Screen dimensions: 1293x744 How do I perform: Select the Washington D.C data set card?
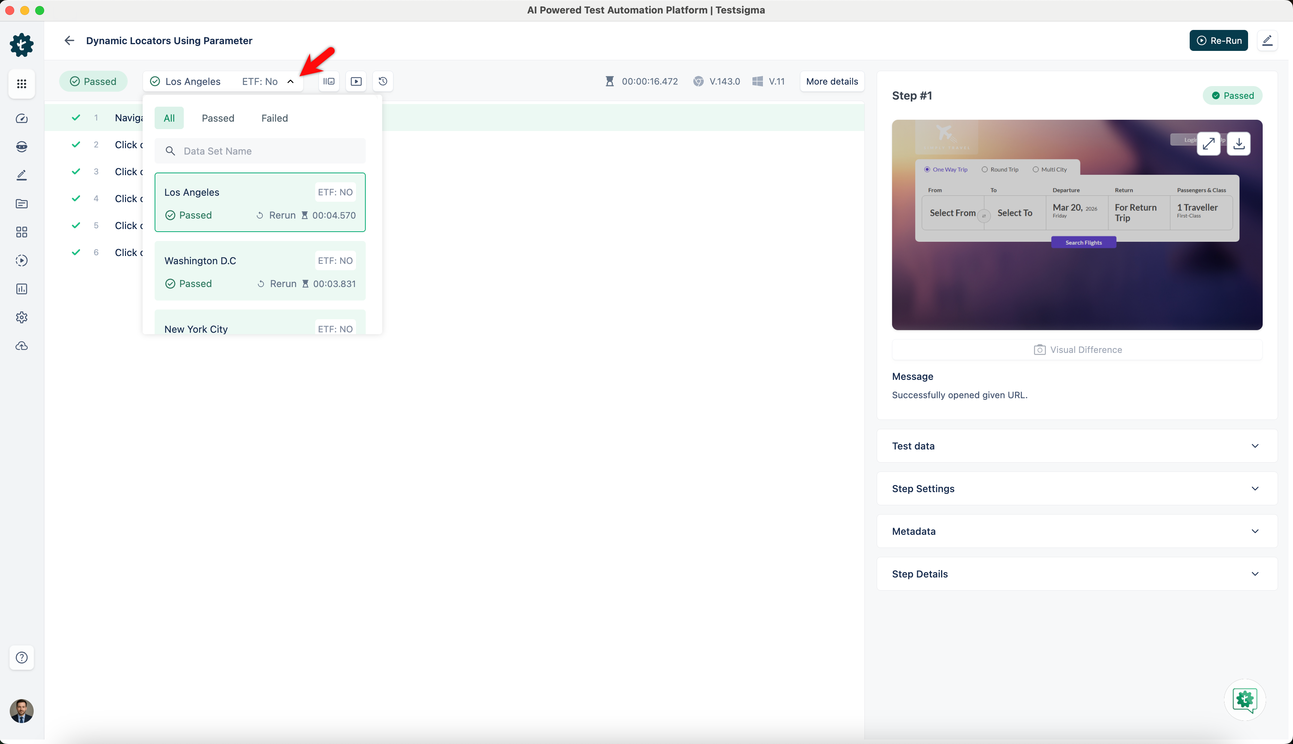(x=260, y=270)
